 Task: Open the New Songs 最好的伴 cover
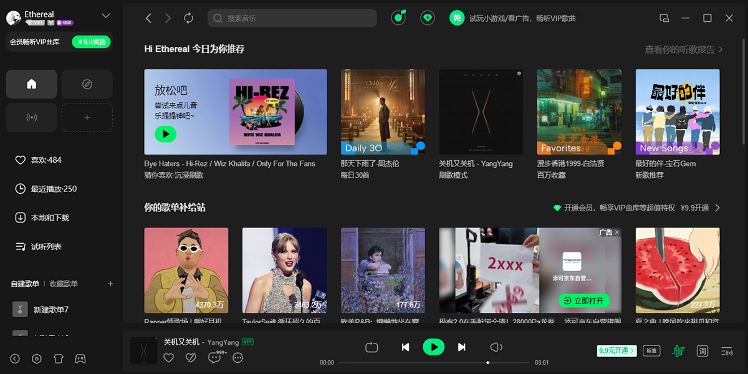678,112
